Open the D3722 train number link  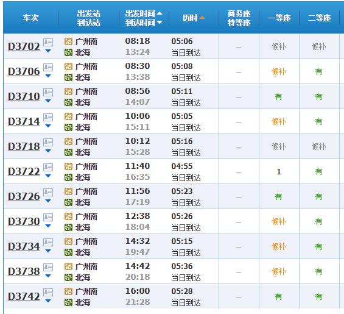[x=24, y=171]
